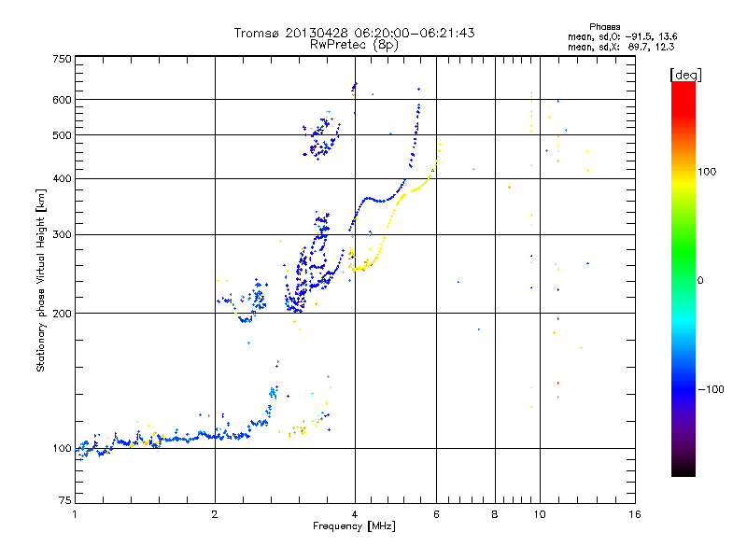
Task: Click the colorbar tick label '100'
Action: (707, 172)
